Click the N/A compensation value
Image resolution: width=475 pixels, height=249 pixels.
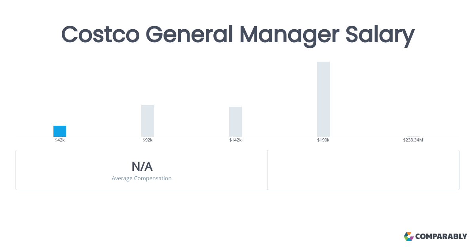142,166
